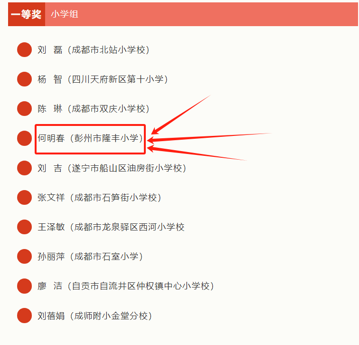Select the 一等奖 header label
This screenshot has height=345, width=359.
point(27,14)
